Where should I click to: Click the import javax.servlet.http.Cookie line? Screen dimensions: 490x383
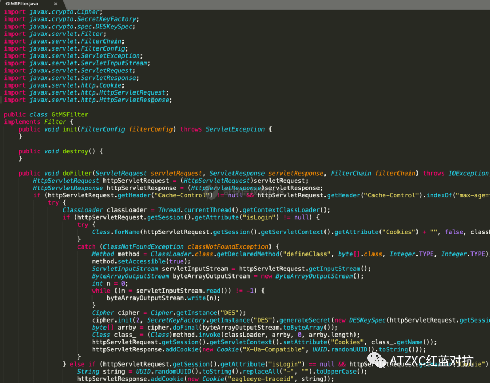[x=64, y=85]
